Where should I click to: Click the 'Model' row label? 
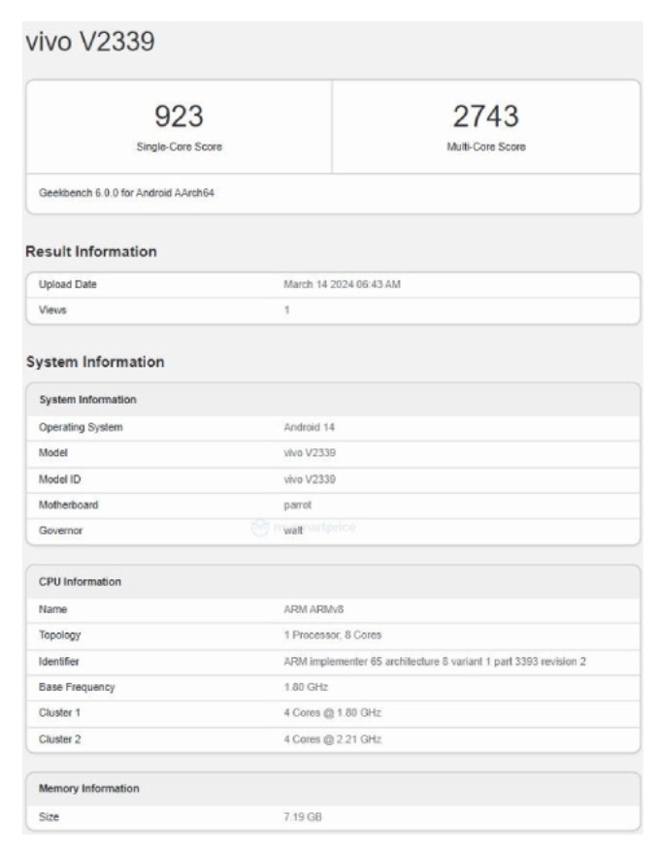tap(53, 453)
